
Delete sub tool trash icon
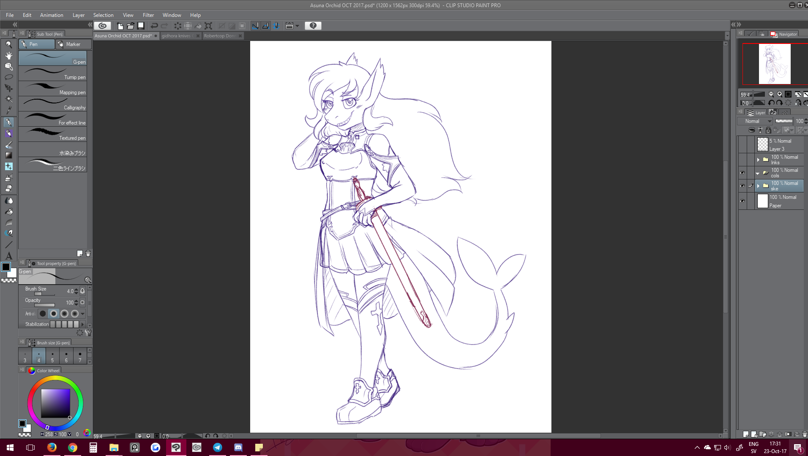88,253
